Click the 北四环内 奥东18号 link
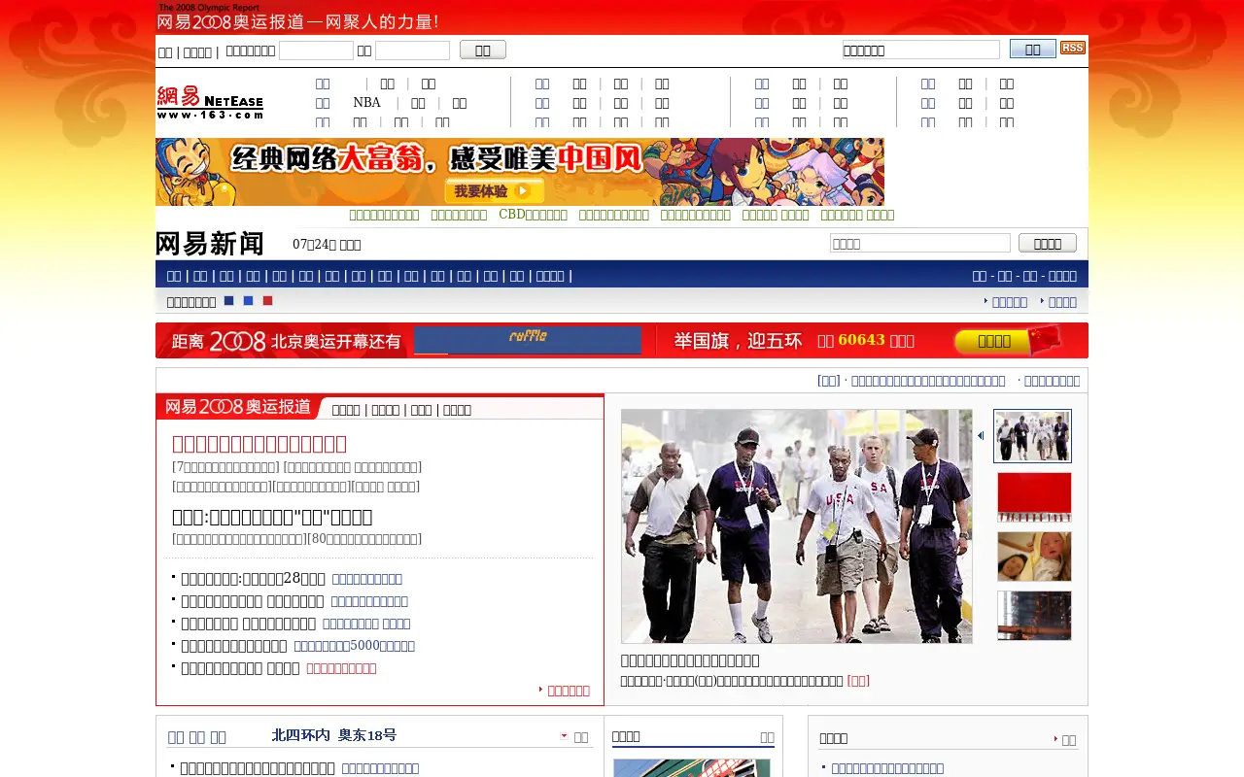 pos(334,735)
